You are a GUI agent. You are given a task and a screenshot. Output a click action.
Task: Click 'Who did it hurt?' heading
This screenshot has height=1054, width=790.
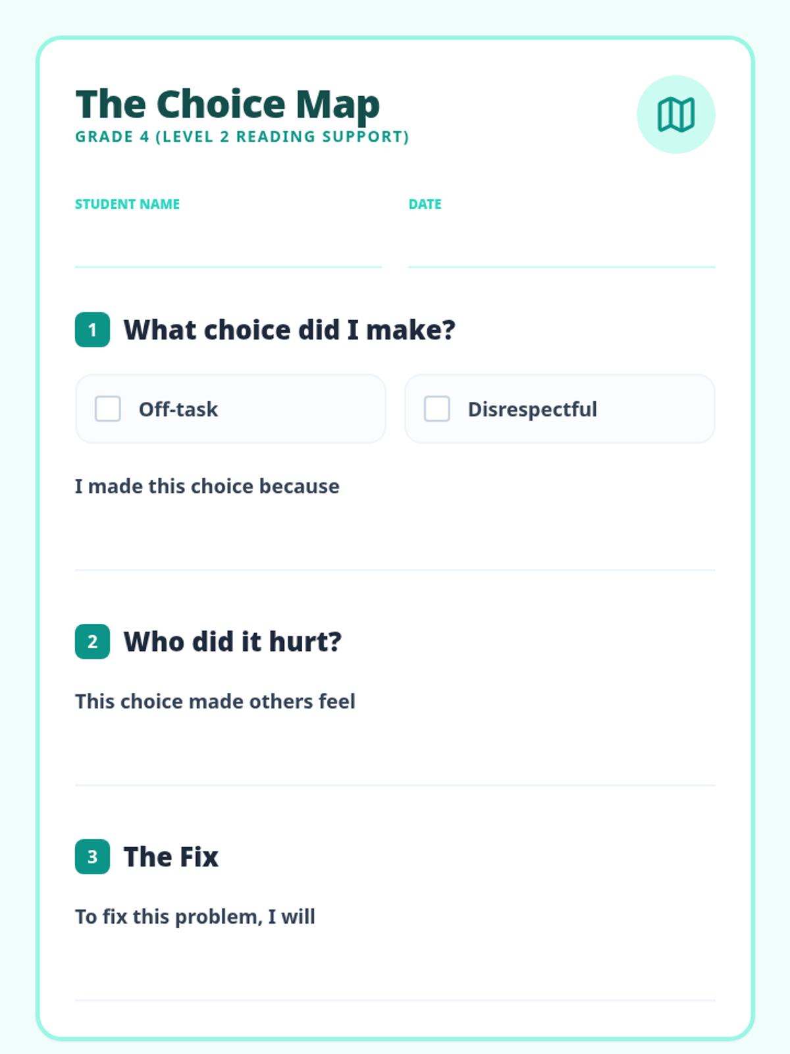[x=233, y=642]
